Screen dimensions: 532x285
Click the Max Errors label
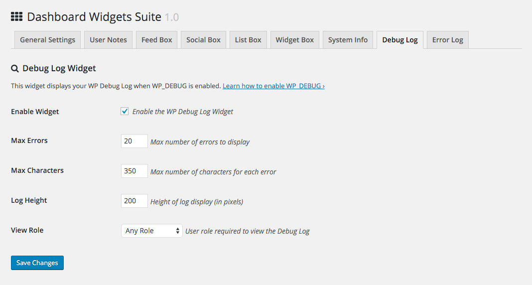click(x=29, y=141)
